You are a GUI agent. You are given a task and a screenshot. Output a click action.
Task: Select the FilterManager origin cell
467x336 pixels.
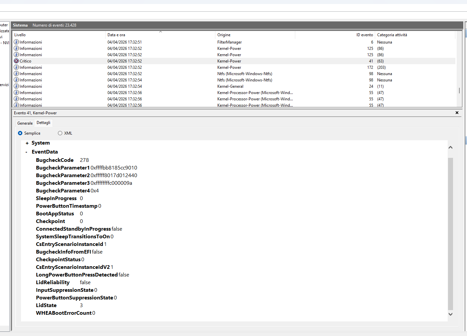point(229,42)
